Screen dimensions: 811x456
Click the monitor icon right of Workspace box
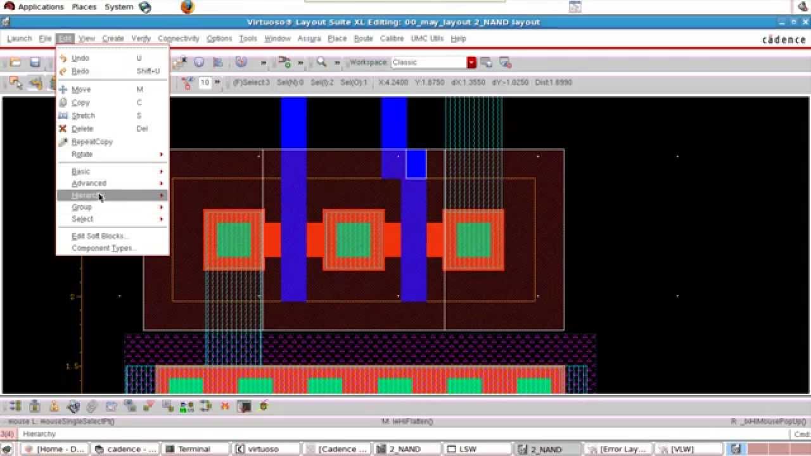[x=486, y=62]
